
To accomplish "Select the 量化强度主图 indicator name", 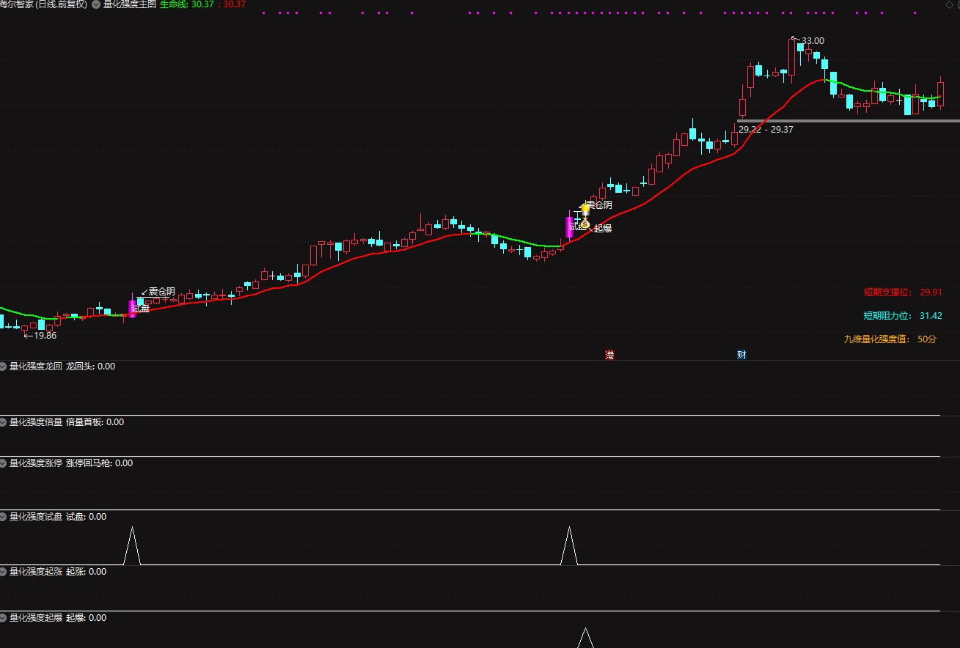I will click(x=130, y=4).
